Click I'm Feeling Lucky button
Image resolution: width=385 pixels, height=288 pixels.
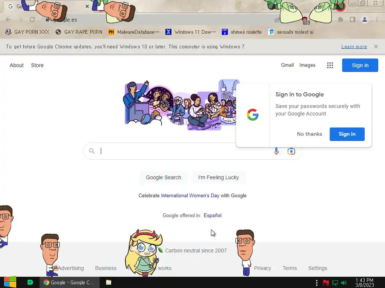tap(218, 177)
